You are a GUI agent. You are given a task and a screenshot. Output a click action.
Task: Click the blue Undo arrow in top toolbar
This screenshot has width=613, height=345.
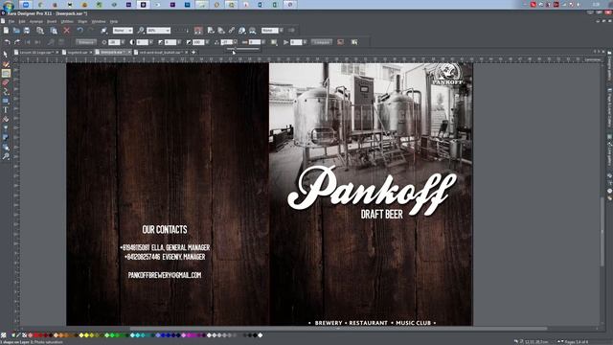pos(79,30)
